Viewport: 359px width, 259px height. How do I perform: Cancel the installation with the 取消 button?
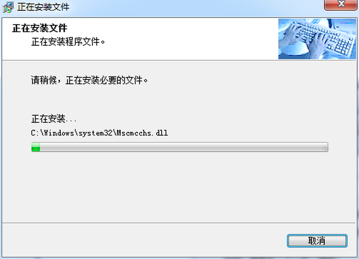pos(317,241)
